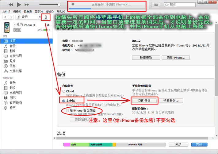Open the 显示(V) menu
Viewport: 218px width, 154px height.
tap(39, 12)
